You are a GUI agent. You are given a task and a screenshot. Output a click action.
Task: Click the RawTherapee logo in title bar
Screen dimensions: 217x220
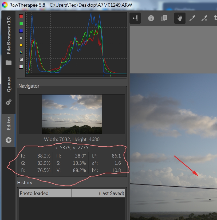tap(5, 5)
